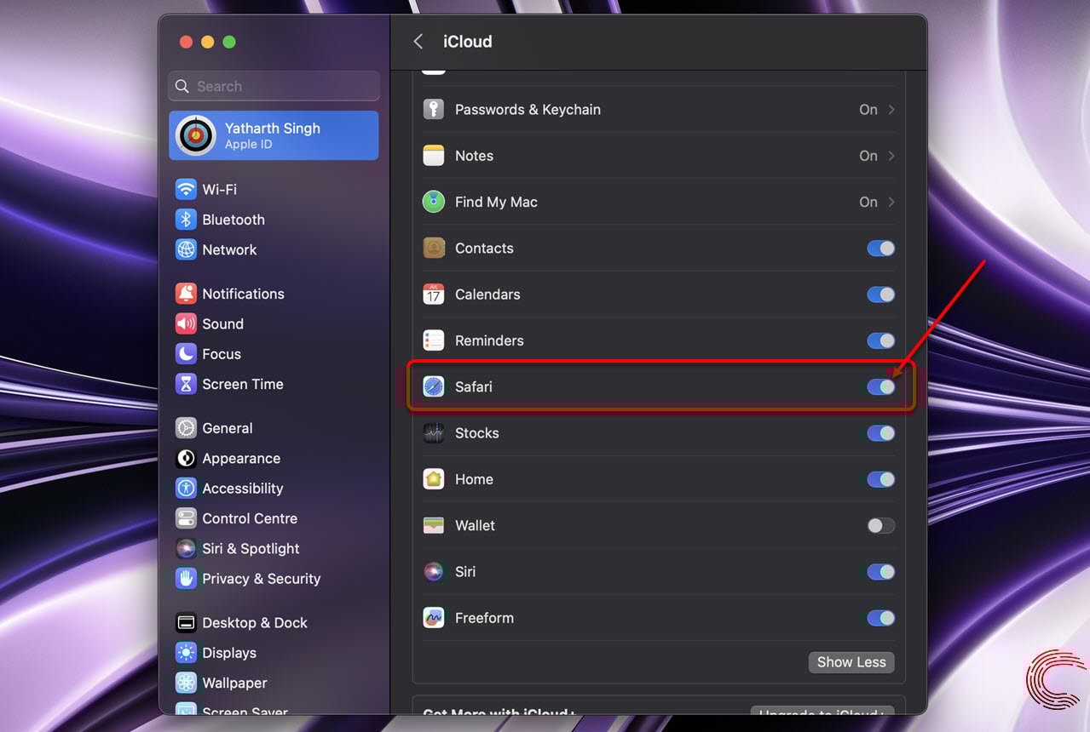The width and height of the screenshot is (1090, 732).
Task: Expand the Notes row chevron
Action: tap(891, 155)
